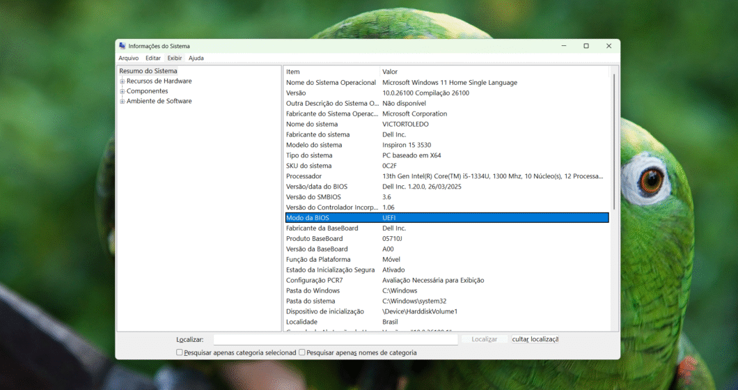
Task: Click the Valor column header
Action: click(x=494, y=72)
